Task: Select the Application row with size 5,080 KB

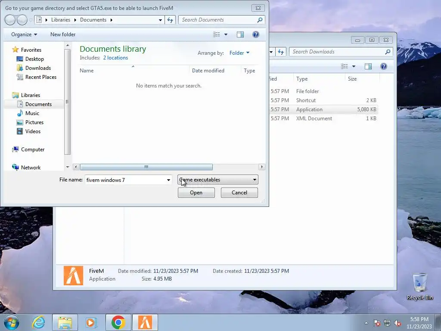Action: coord(323,109)
